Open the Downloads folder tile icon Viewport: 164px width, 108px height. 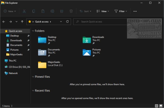[x=87, y=40]
